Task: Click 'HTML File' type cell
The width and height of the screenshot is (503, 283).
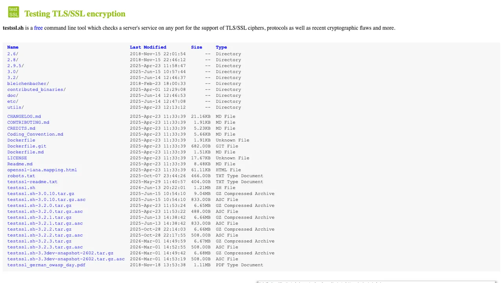Action: click(228, 170)
